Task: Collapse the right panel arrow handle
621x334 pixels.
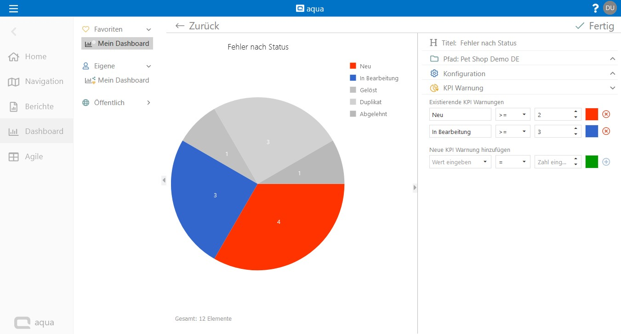Action: [x=415, y=187]
